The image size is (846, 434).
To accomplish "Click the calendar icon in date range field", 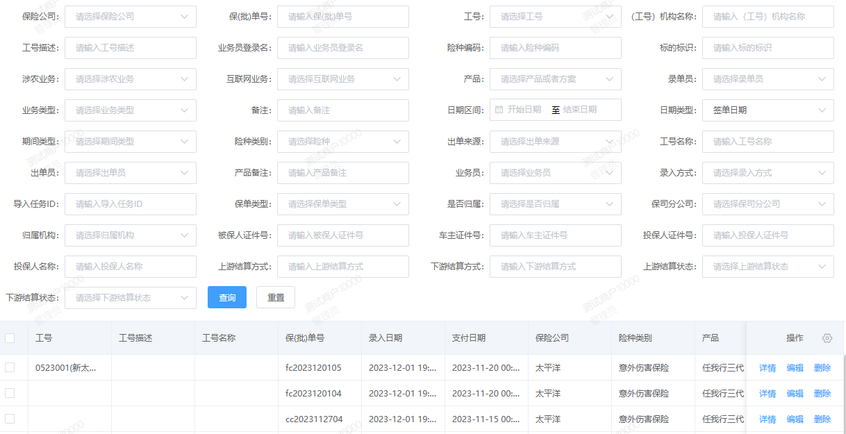I will [499, 110].
